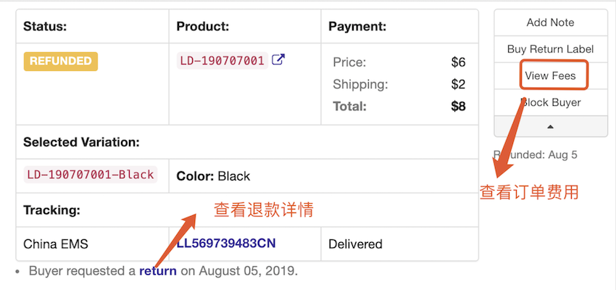Select Block Buyer action
616x290 pixels.
point(550,102)
